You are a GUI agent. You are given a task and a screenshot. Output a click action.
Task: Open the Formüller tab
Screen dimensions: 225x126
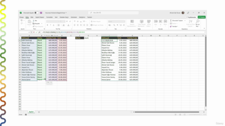pyautogui.click(x=49, y=17)
